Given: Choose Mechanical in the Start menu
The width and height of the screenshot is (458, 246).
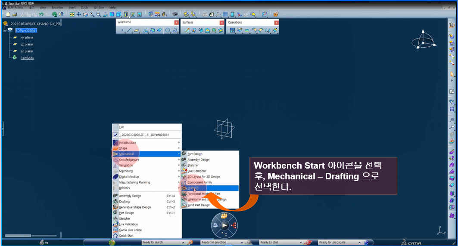Looking at the screenshot, I should pos(147,154).
